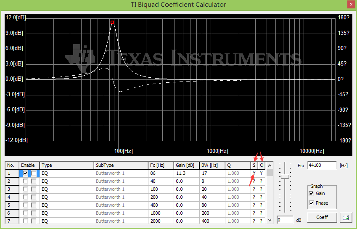Click the Fc [Hz] column header
This screenshot has width=357, height=229.
coord(161,165)
